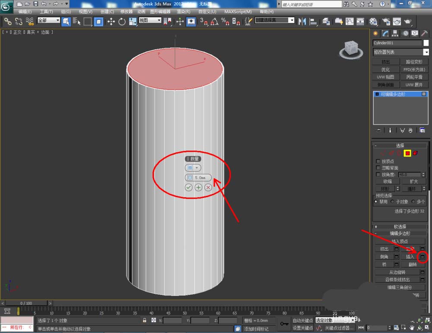Open the 编辑(E) menu

[25, 12]
